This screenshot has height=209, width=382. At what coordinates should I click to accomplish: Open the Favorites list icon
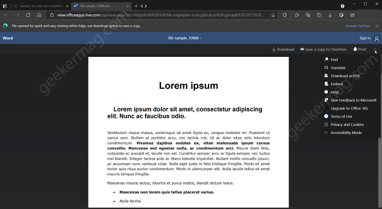[297, 15]
